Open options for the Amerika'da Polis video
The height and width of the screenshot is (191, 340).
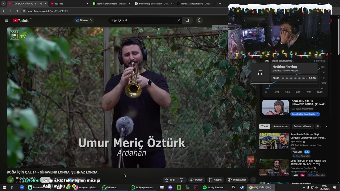(329, 135)
